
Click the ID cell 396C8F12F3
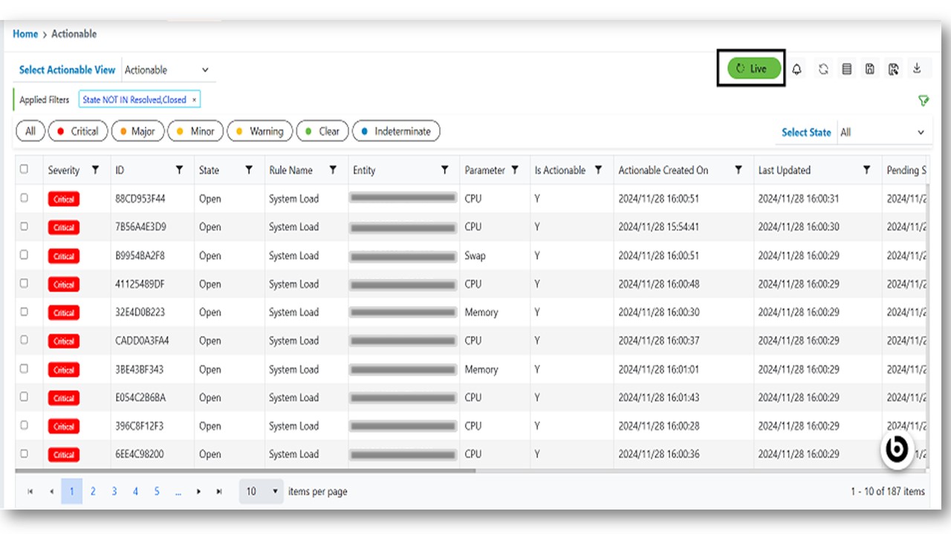pos(140,426)
